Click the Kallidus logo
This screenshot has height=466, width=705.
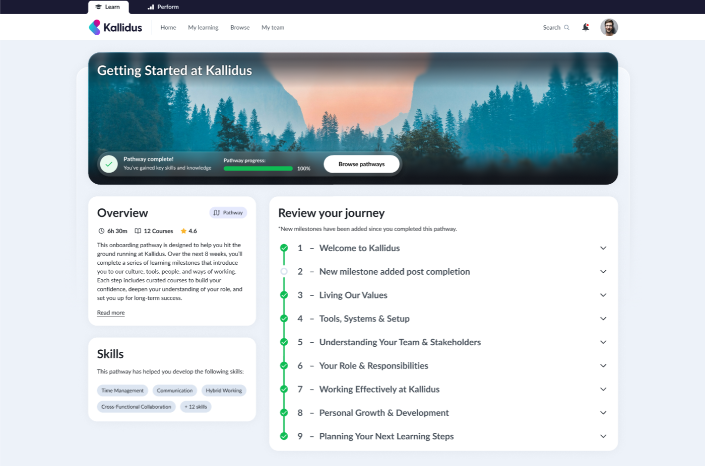tap(115, 27)
